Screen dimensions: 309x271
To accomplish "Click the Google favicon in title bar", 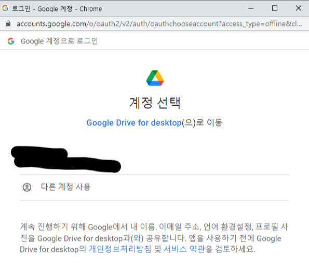I will pos(5,8).
